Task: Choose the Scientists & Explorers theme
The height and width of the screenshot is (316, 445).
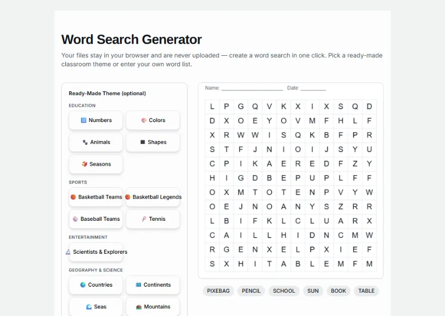Action: point(96,252)
